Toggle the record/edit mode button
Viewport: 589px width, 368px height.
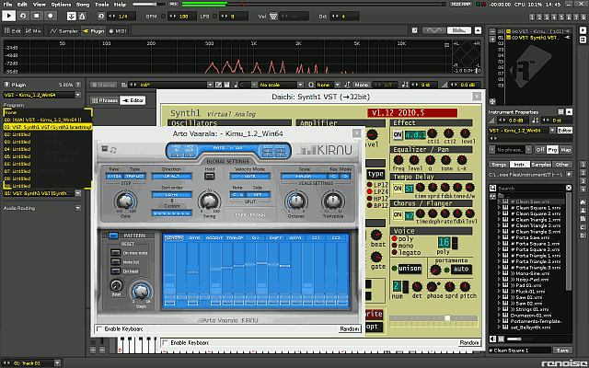[x=51, y=16]
